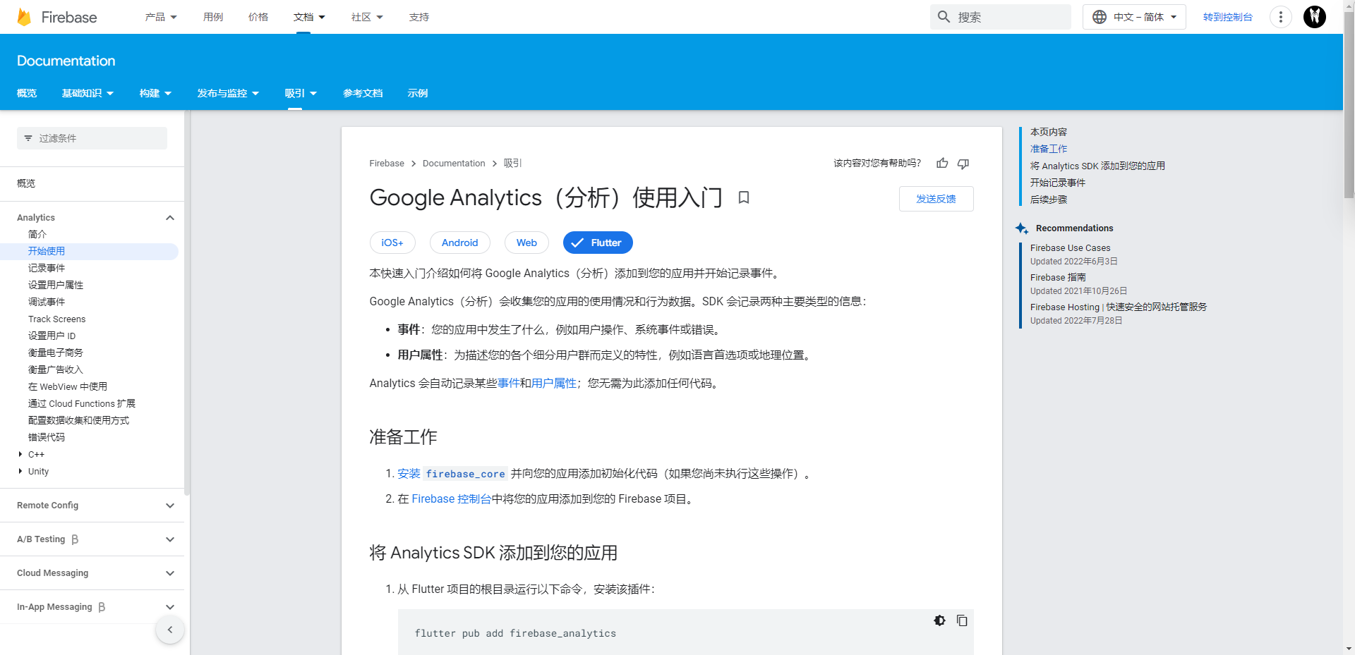Collapse the sidebar with the arrow button
The image size is (1355, 655).
[170, 630]
